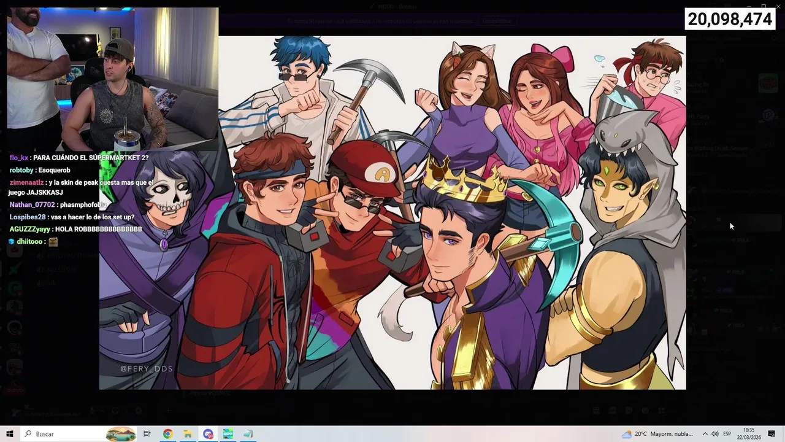Click message 'vas a hacer lo de los set up?'
The height and width of the screenshot is (442, 785).
pos(93,217)
